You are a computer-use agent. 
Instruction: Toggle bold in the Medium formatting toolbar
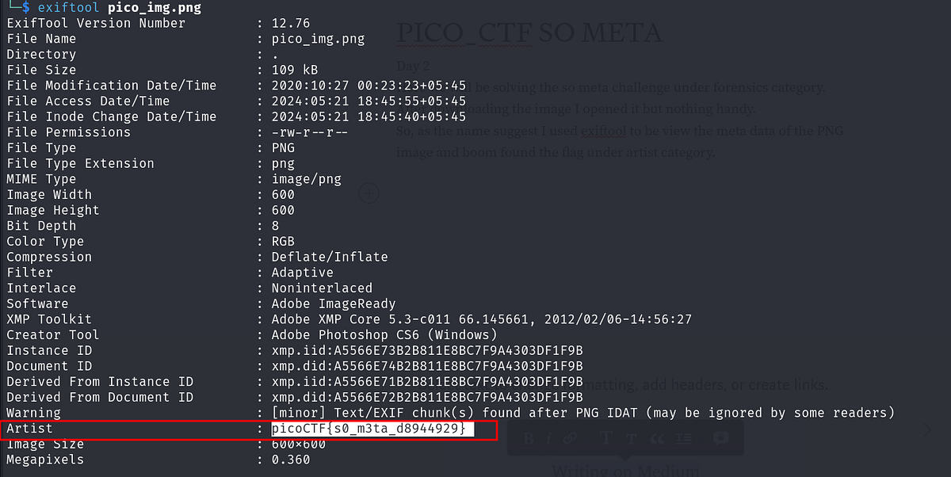(x=529, y=438)
